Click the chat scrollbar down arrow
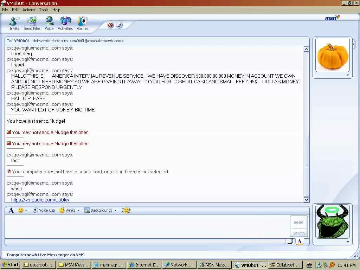360x270 pixels. click(x=306, y=200)
